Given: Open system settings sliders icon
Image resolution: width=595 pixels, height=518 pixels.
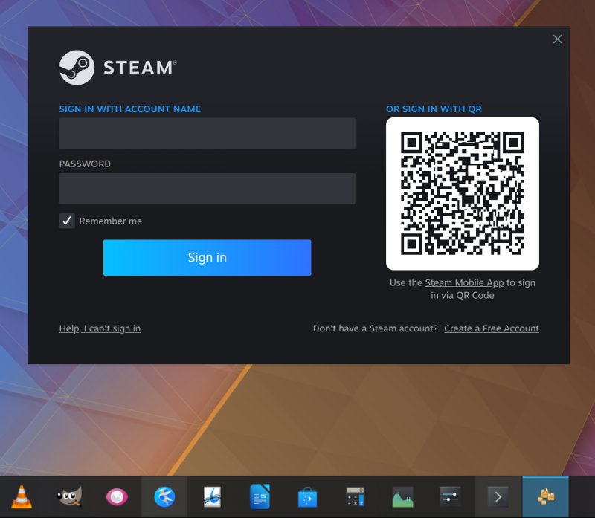Looking at the screenshot, I should (450, 496).
